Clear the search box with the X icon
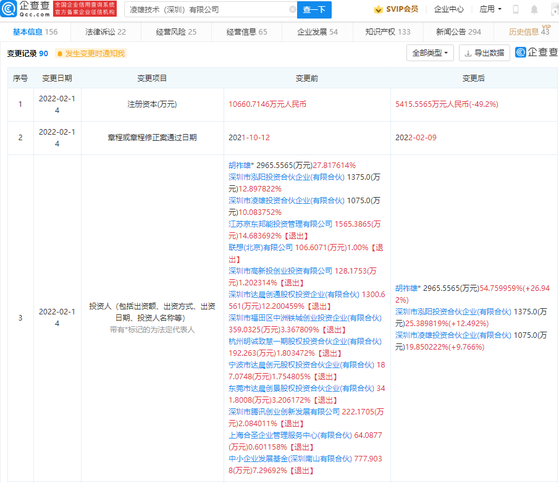The width and height of the screenshot is (559, 483). [292, 10]
